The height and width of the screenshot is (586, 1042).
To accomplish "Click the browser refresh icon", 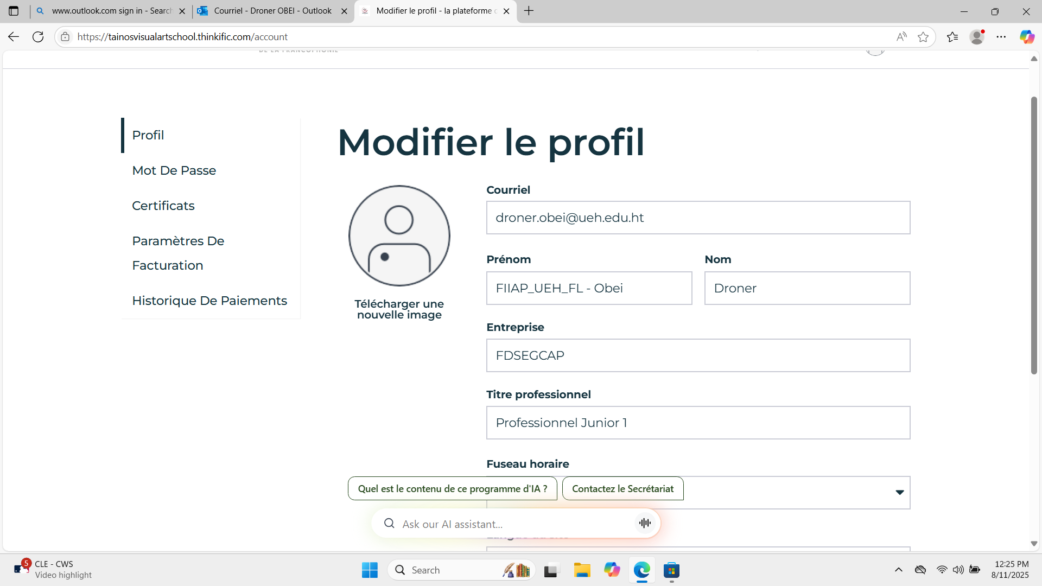I will tap(38, 37).
